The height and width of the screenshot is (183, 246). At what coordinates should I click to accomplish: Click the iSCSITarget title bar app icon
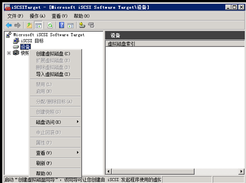[8, 7]
